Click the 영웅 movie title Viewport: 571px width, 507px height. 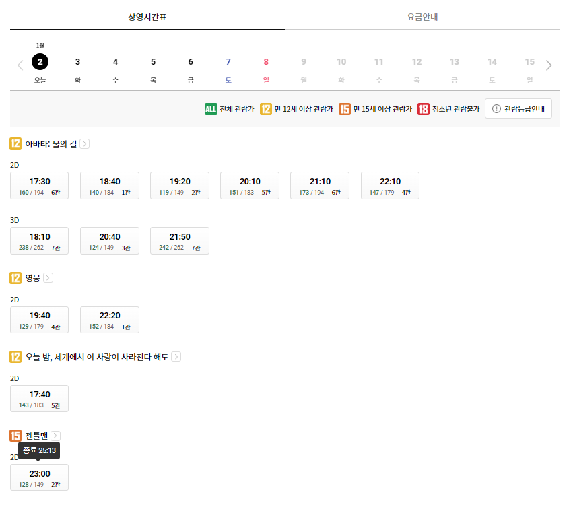tap(32, 278)
